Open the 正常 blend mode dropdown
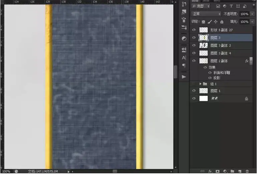Image resolution: width=257 pixels, height=175 pixels. coord(206,14)
